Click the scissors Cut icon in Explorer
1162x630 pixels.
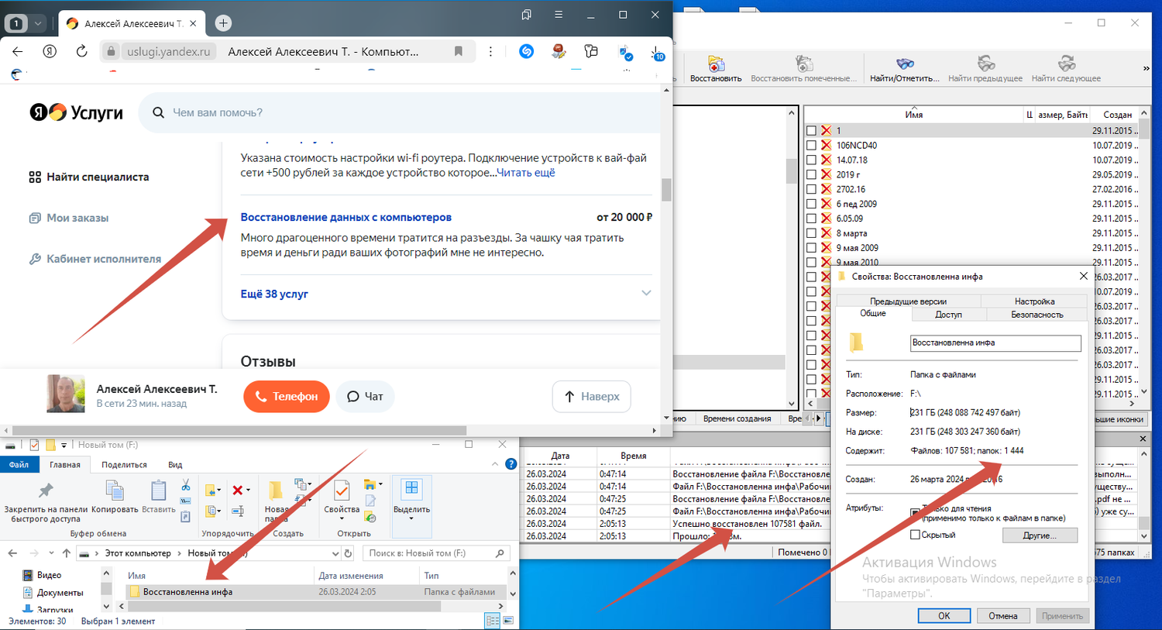coord(186,485)
